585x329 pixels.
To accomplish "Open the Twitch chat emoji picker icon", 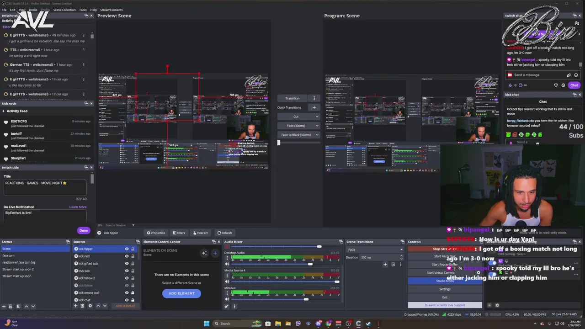I will click(576, 75).
